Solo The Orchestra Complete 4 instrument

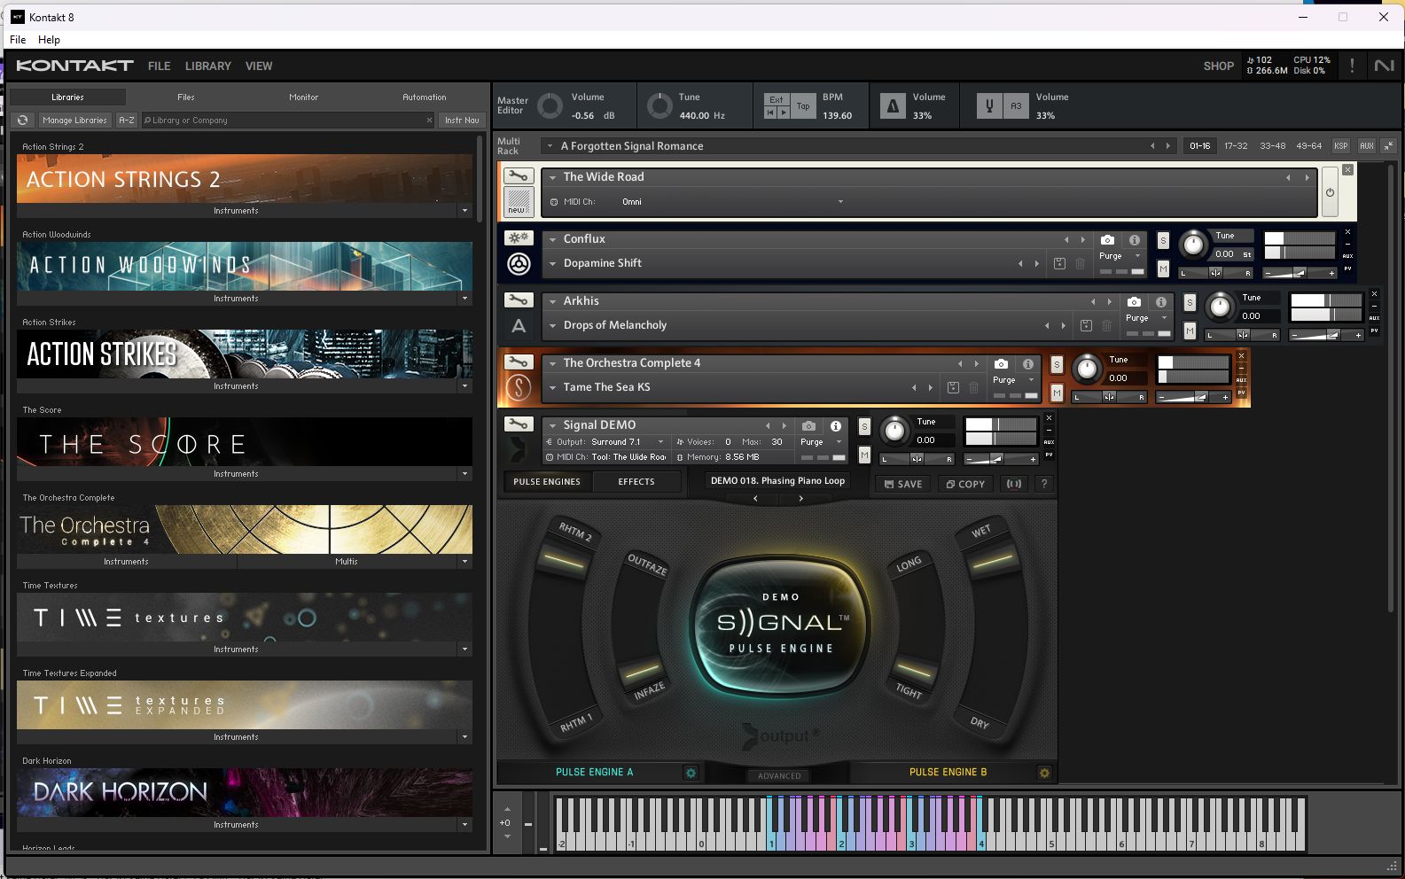click(1057, 365)
